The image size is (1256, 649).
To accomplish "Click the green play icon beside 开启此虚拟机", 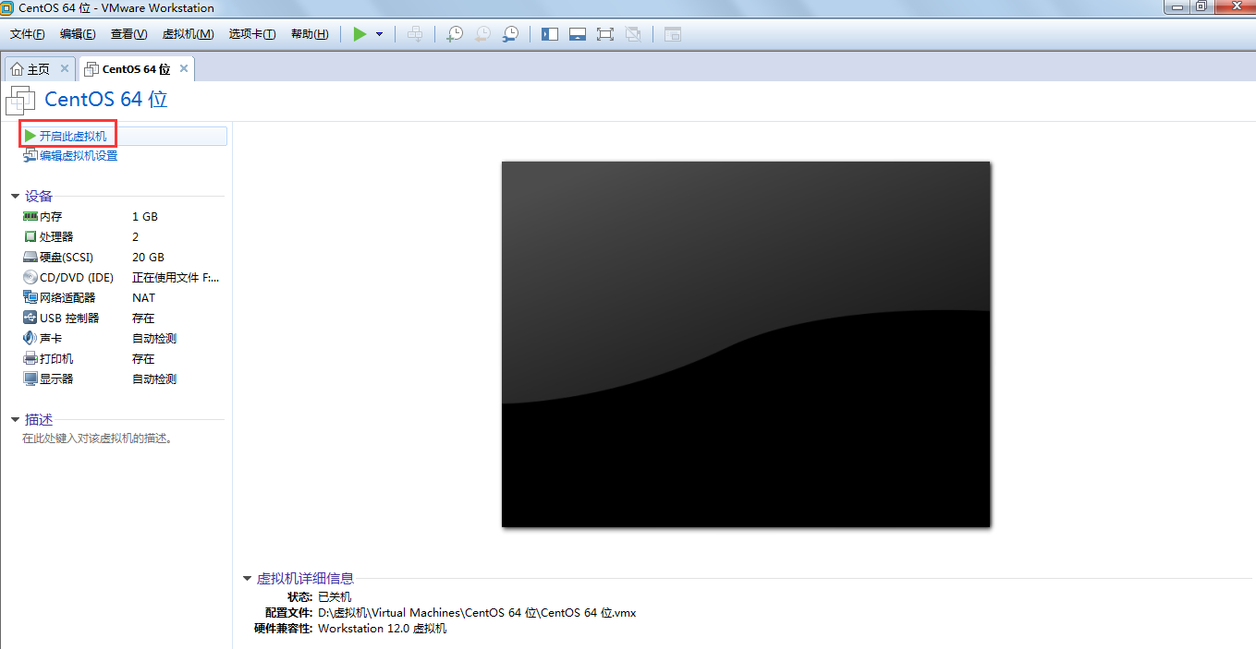I will pos(30,136).
